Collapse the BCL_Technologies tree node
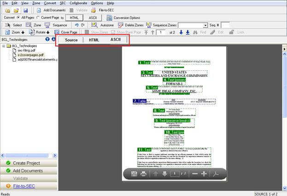287x196 pixels. click(x=4, y=46)
